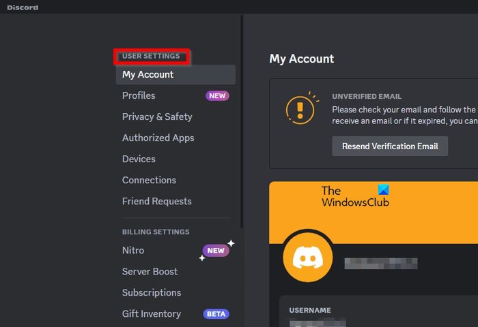Viewport: 478px width, 327px height.
Task: Select Authorized Apps in the sidebar
Action: pos(158,138)
